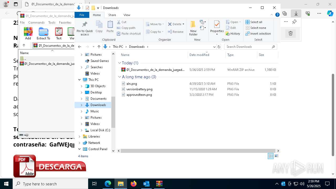Image resolution: width=336 pixels, height=189 pixels.
Task: Click Select none in ribbon
Action: [256, 28]
